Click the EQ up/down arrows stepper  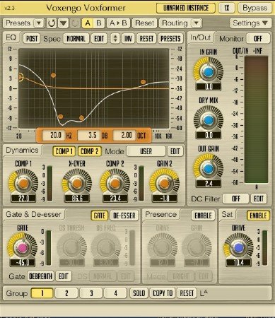click(x=115, y=38)
